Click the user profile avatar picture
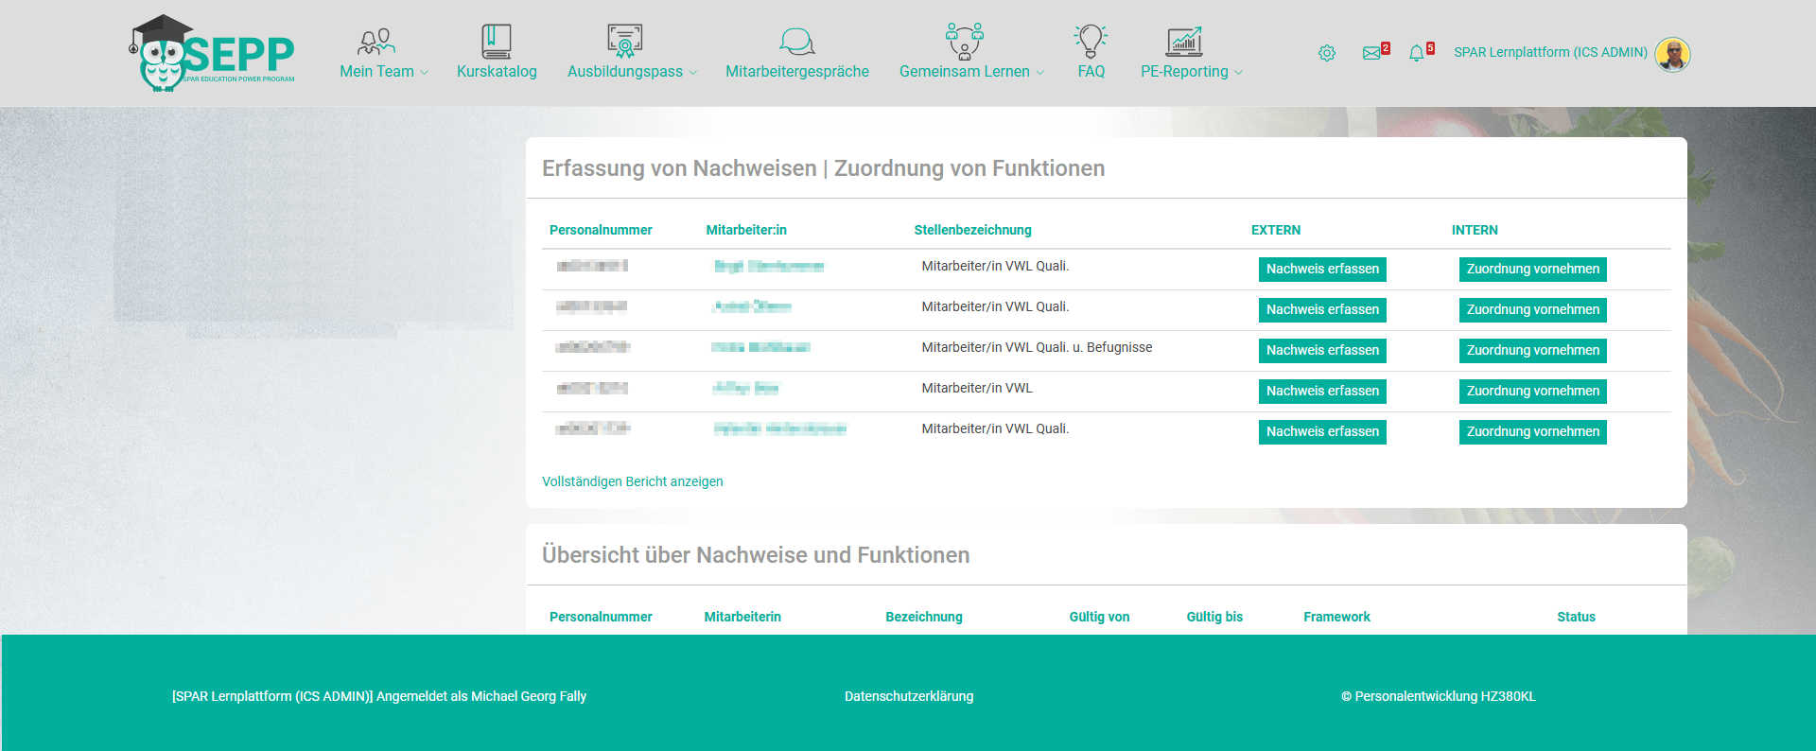Screen dimensions: 1816x751 click(x=1672, y=54)
